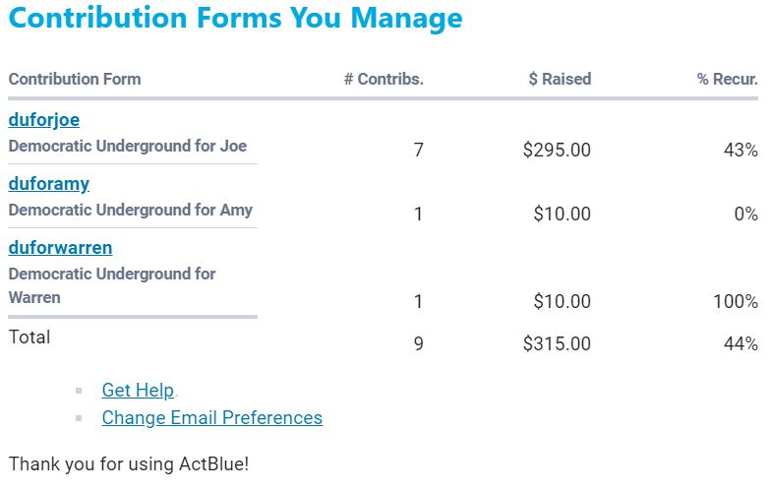Click the total contributions count of 9
Image resolution: width=772 pixels, height=491 pixels.
tap(419, 344)
